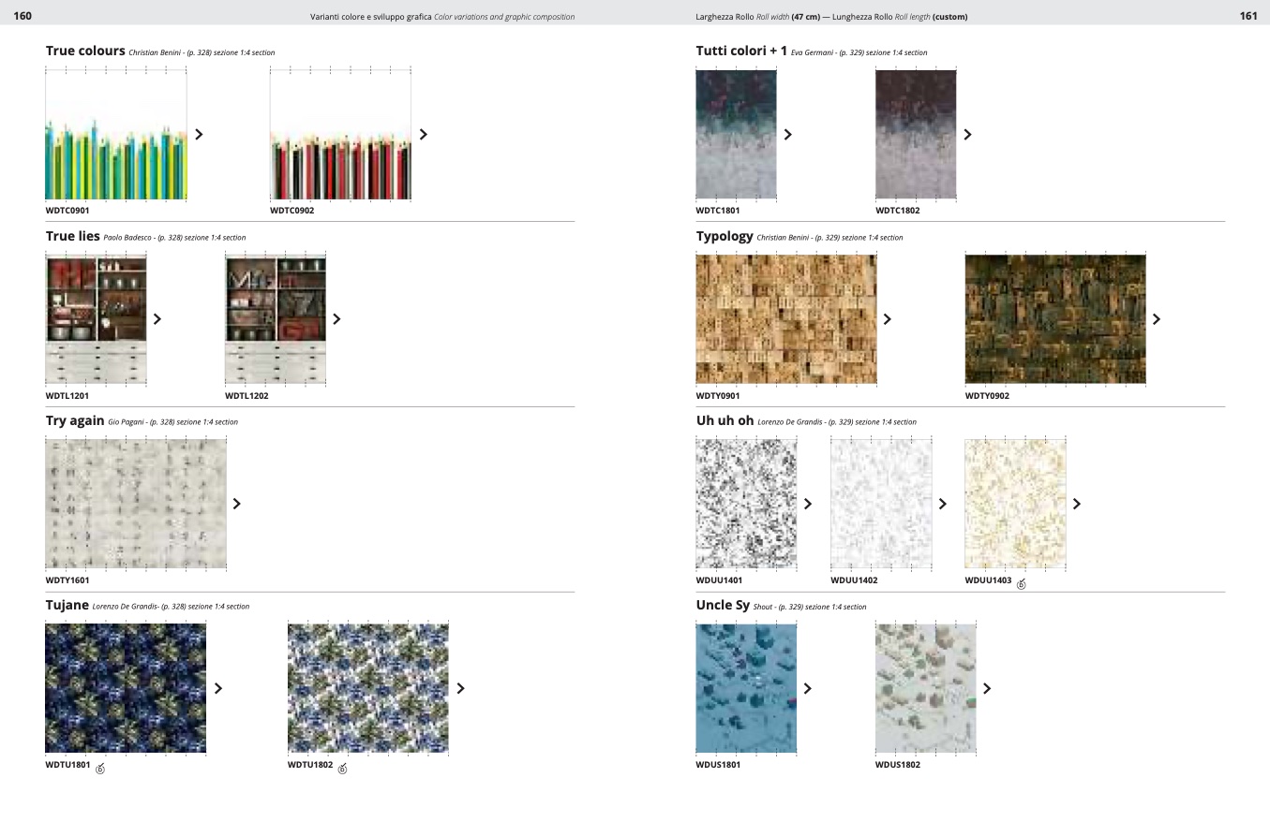Screen dimensions: 1270x822
Task: Click the chevron after WDTC1801 swatch
Action: point(787,135)
